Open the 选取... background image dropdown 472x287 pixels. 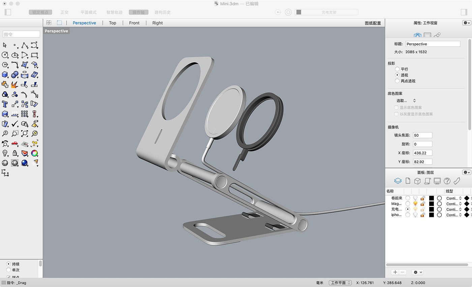406,101
